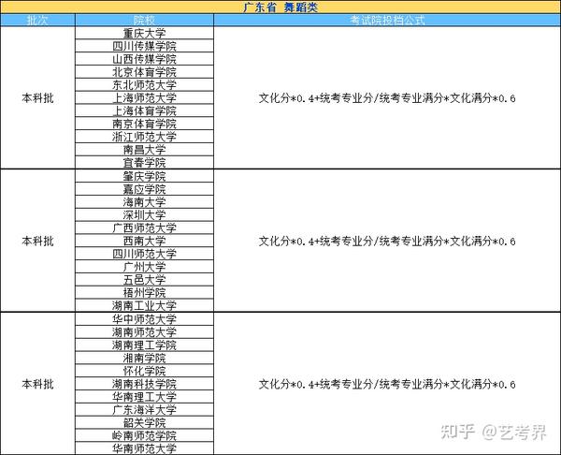This screenshot has width=561, height=455.
Task: Click on 广州大学
Action: pos(144,267)
